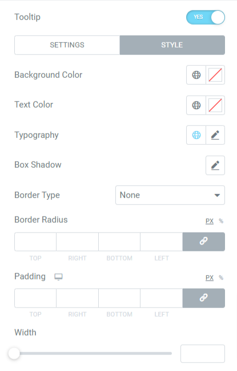Unlink Border Radius values with chain icon
This screenshot has height=371, width=237.
coord(204,242)
